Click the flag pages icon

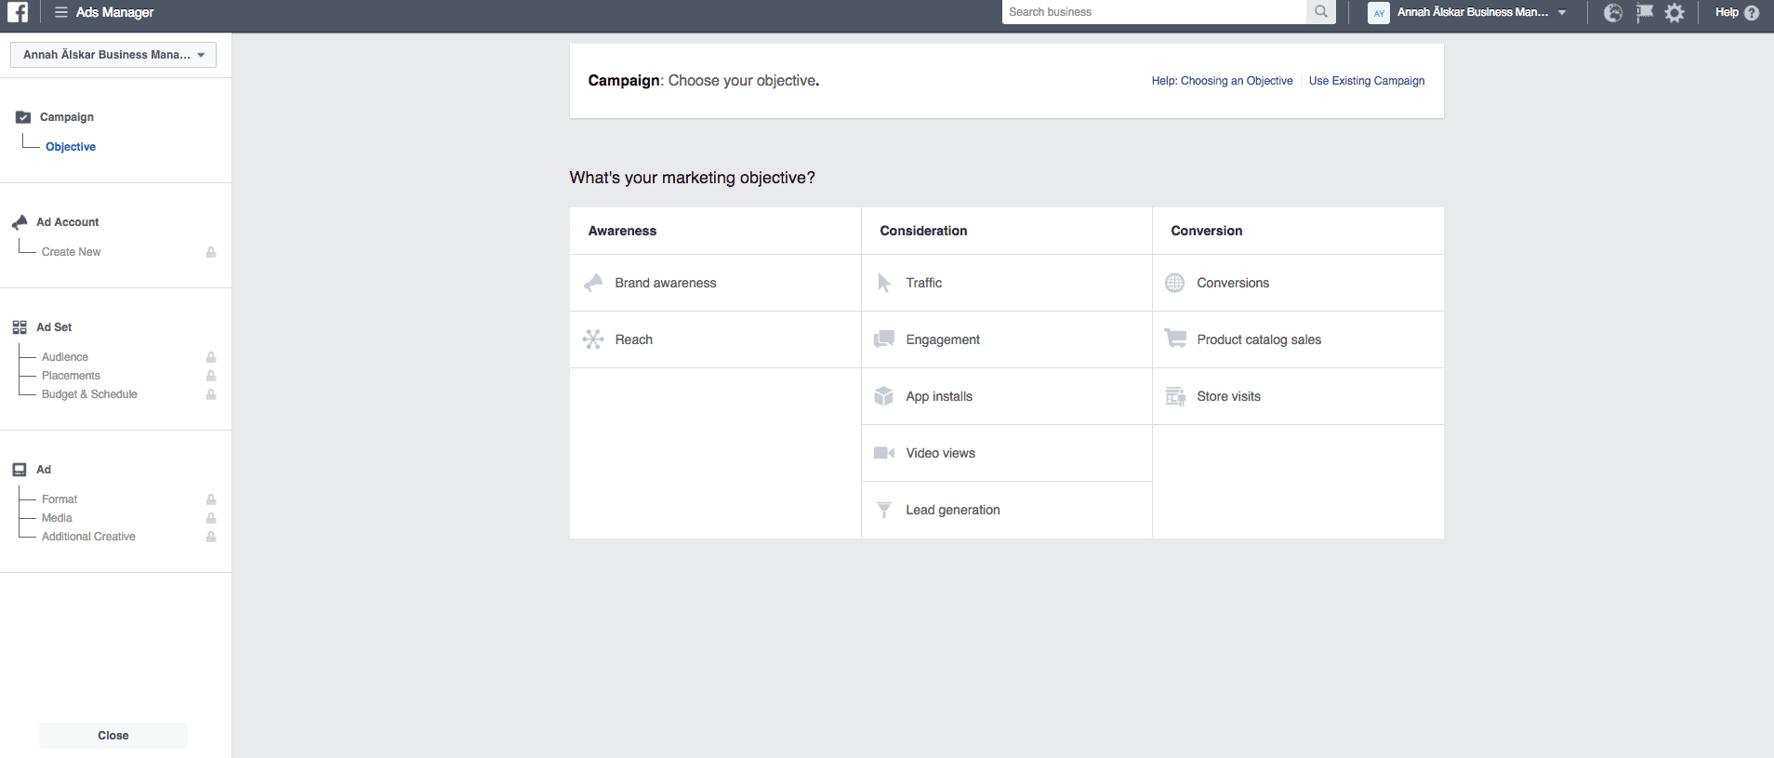click(x=1644, y=12)
